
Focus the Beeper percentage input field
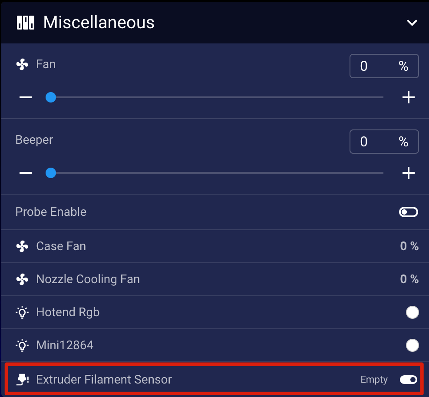coord(373,142)
